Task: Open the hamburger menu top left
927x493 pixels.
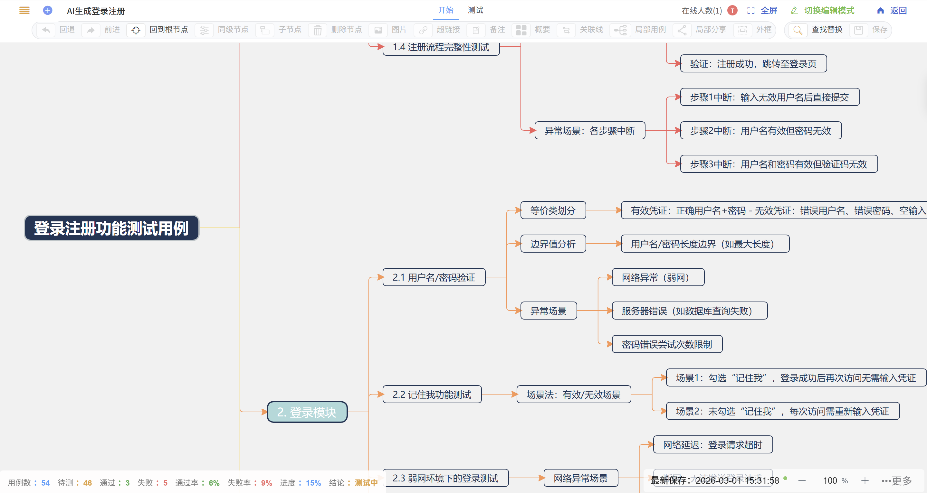Action: pos(24,10)
